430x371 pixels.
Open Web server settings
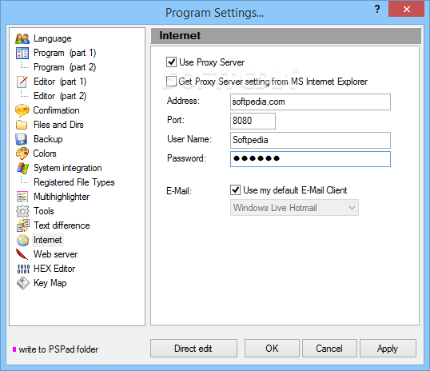coord(55,254)
